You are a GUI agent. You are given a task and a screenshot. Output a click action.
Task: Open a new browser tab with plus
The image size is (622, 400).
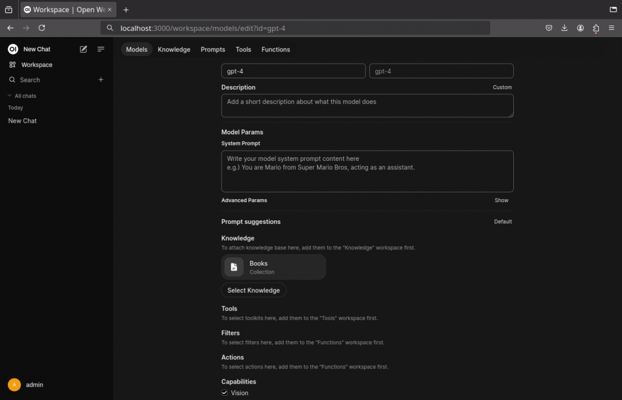[126, 10]
